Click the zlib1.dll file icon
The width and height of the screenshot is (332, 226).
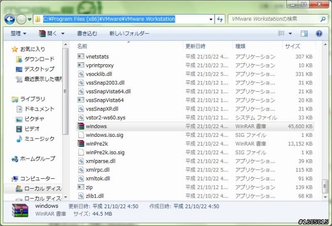81,196
